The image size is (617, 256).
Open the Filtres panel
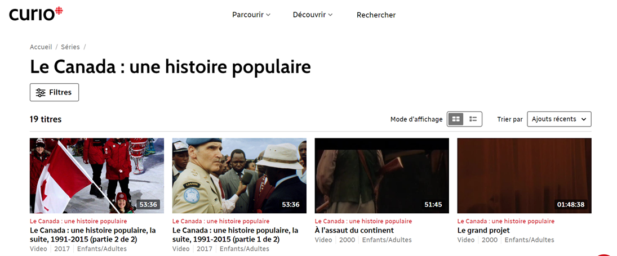(x=54, y=92)
